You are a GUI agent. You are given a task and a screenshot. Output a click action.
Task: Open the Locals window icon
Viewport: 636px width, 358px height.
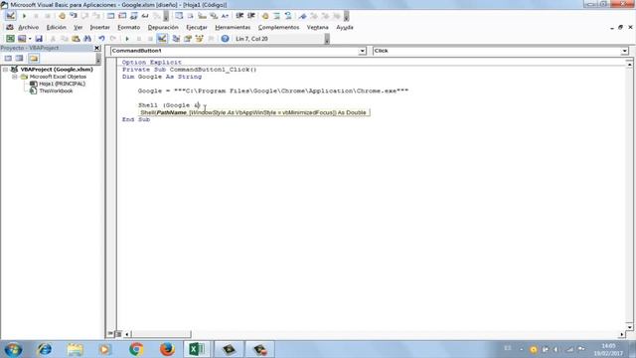[110, 16]
